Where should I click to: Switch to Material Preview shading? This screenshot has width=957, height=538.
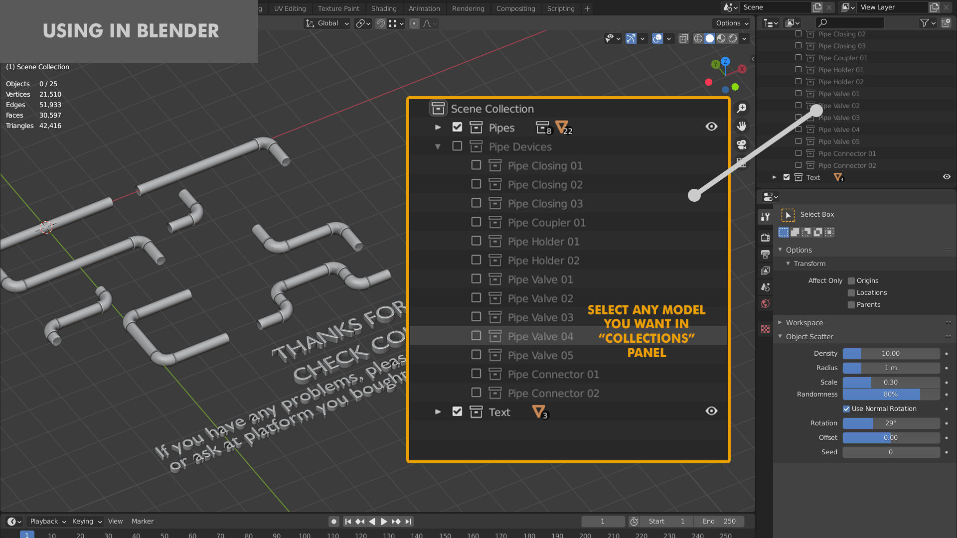click(x=721, y=38)
